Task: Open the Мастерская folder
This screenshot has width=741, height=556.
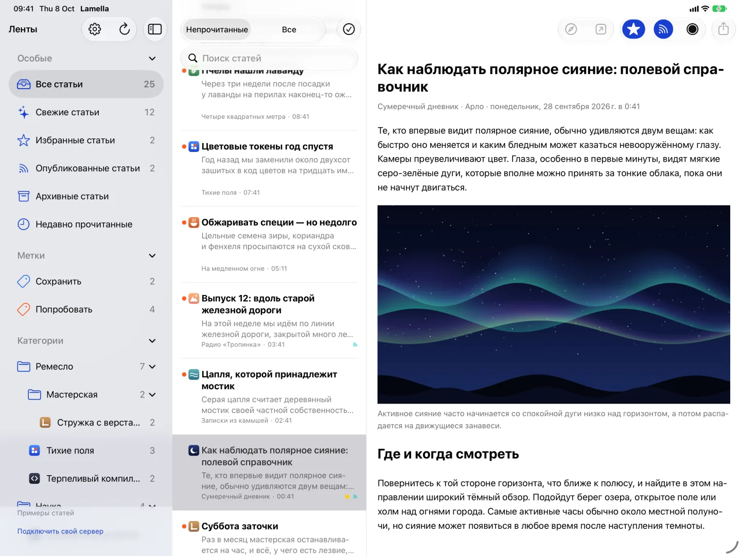Action: [x=86, y=394]
